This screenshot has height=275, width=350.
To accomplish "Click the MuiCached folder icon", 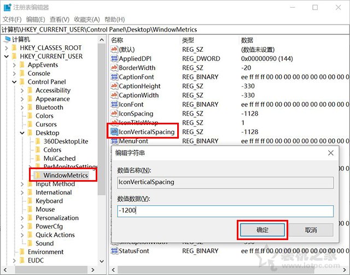I will coord(38,158).
